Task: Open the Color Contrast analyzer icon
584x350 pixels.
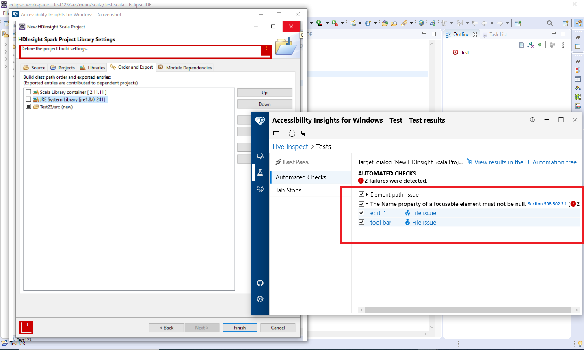Action: click(x=260, y=188)
